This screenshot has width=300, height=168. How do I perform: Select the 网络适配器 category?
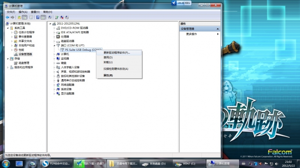click(x=67, y=85)
